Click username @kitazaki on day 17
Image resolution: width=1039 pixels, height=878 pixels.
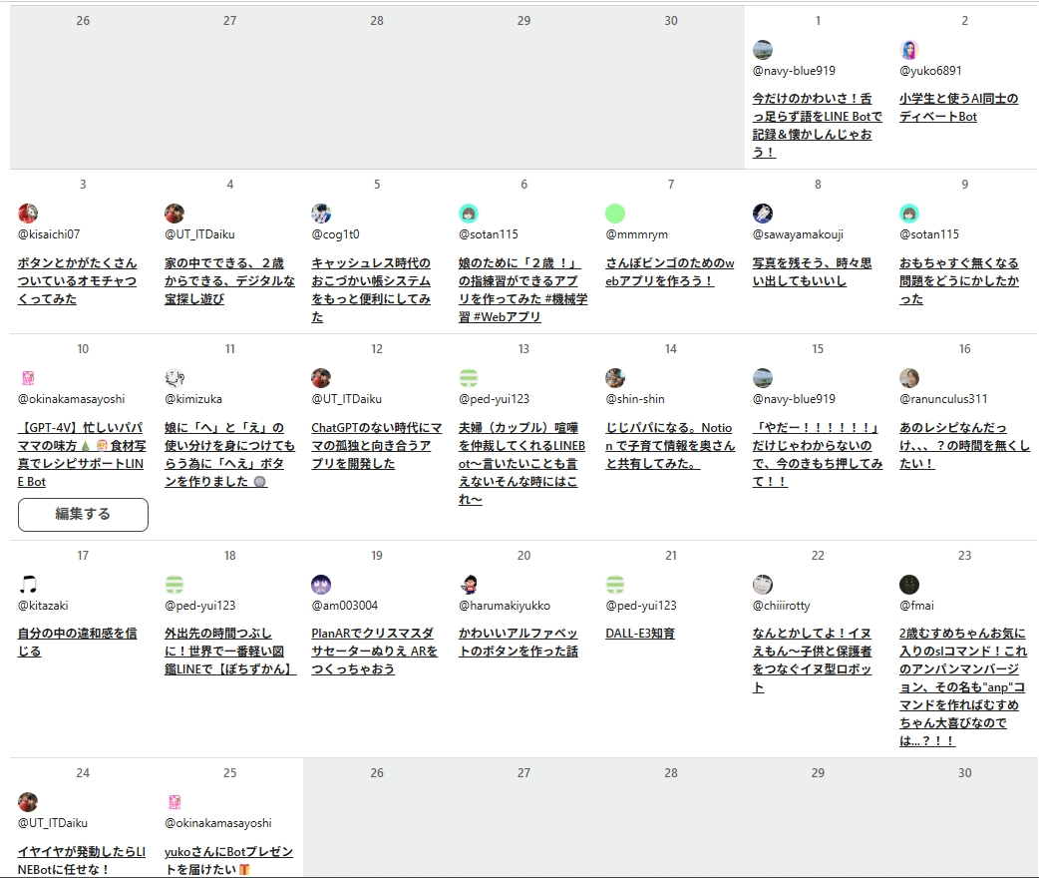coord(43,606)
